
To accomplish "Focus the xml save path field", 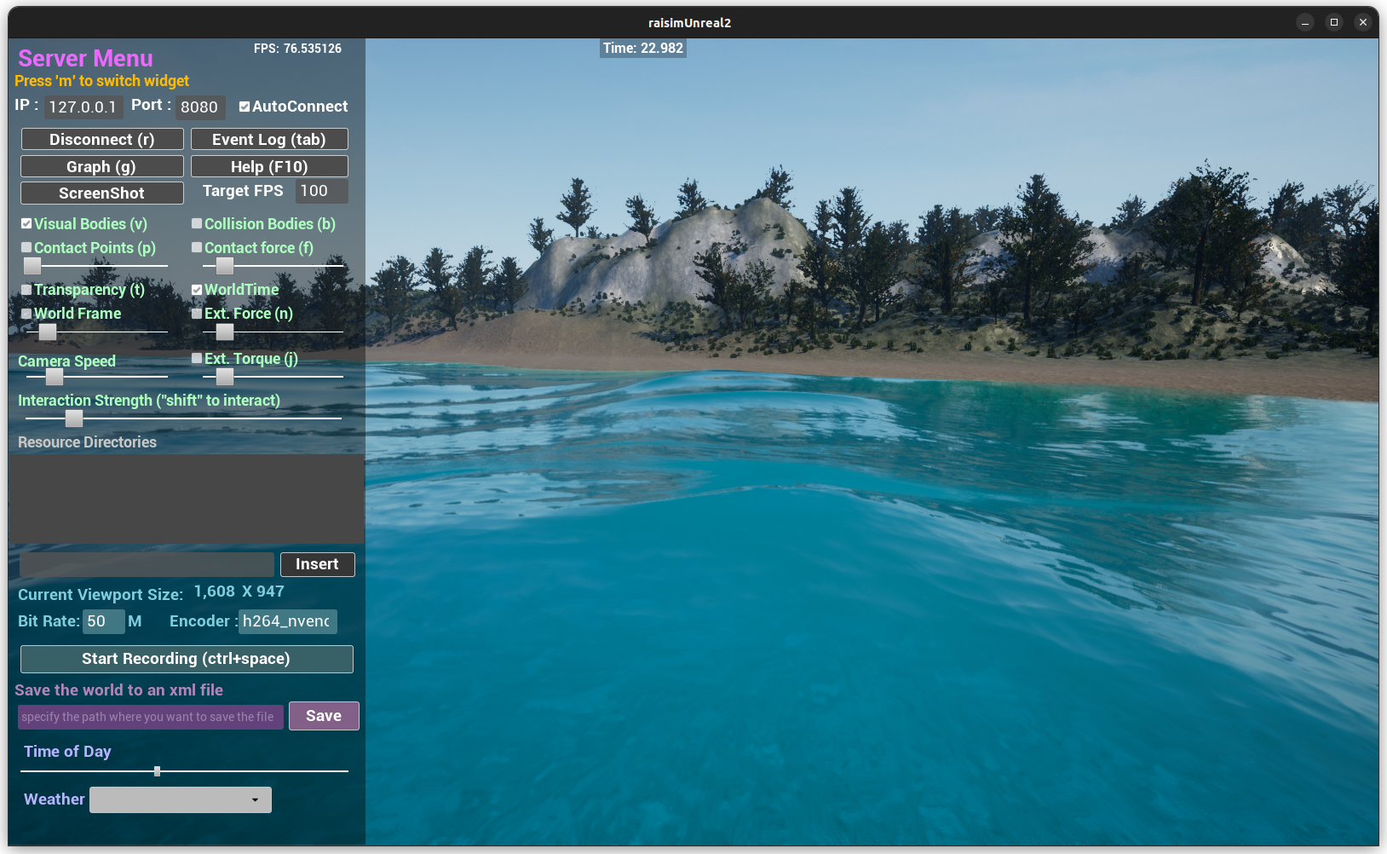I will point(150,717).
